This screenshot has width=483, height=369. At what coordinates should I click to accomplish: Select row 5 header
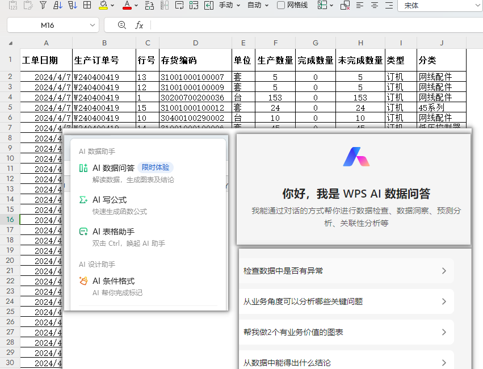pos(10,107)
